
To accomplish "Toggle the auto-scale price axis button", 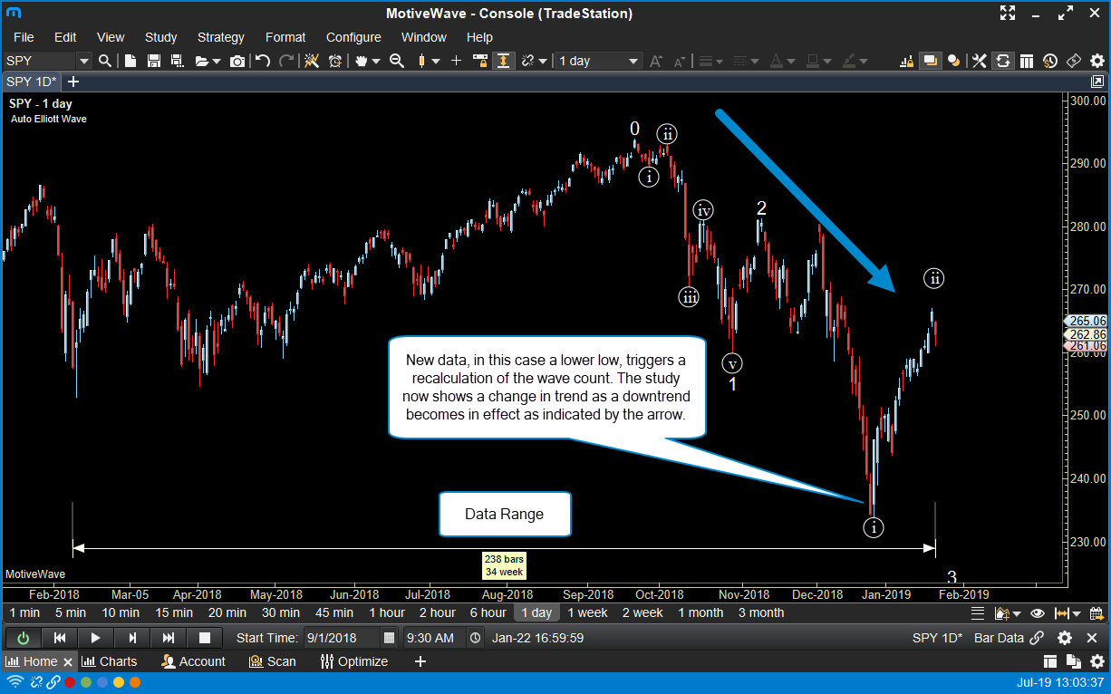I will coord(503,61).
